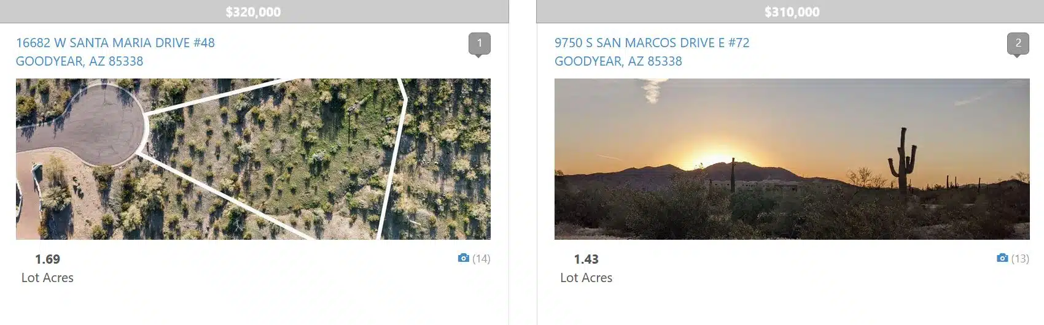Select the $320,000 price header bar
Screen dimensions: 1044x325
[254, 12]
